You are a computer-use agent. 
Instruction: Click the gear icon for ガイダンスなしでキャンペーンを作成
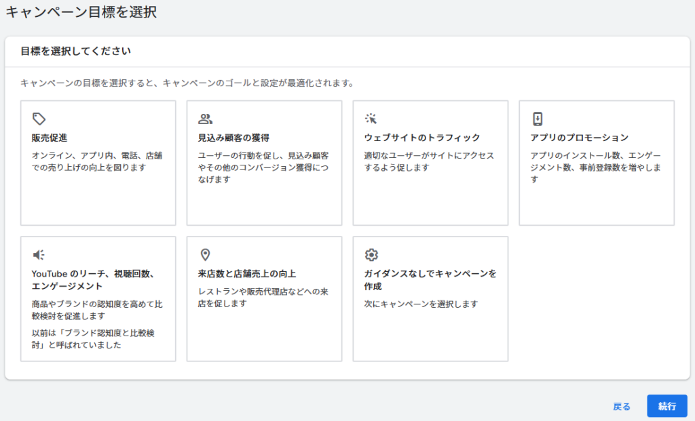click(371, 255)
